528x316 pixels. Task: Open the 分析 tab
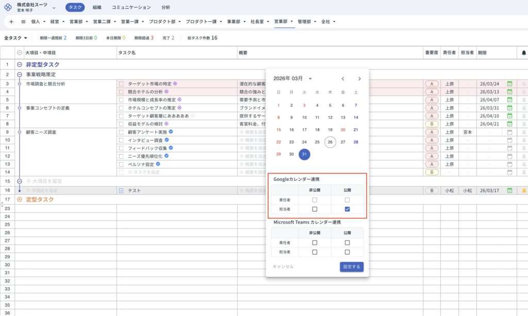[x=166, y=7]
